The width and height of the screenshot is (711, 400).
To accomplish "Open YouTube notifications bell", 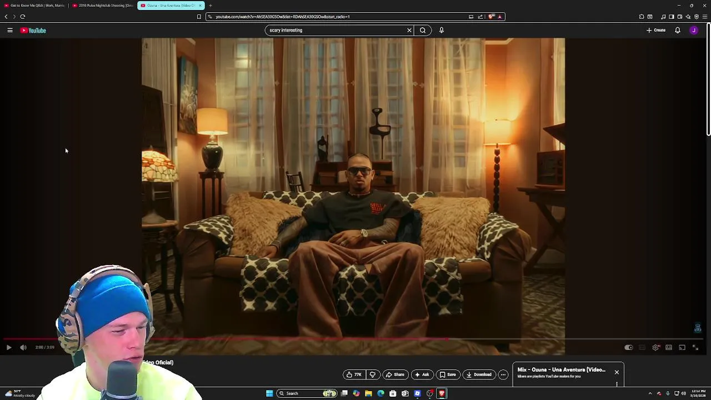I will pos(678,31).
